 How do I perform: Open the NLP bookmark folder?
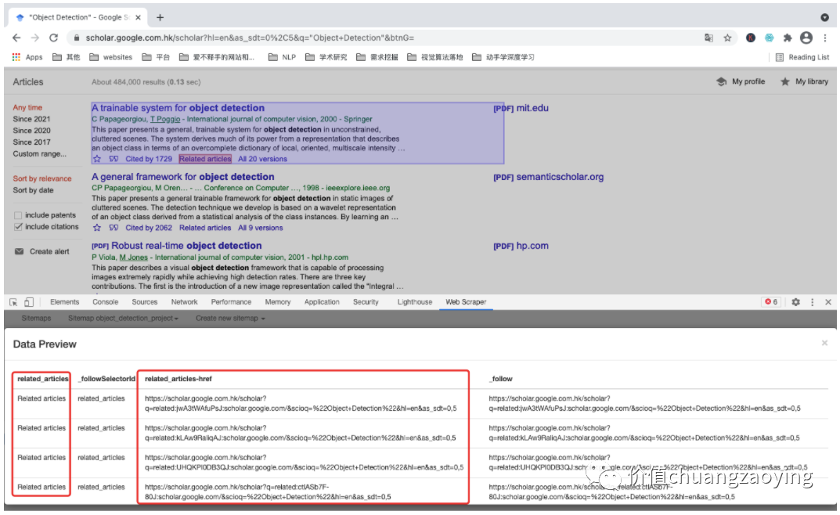pos(283,57)
